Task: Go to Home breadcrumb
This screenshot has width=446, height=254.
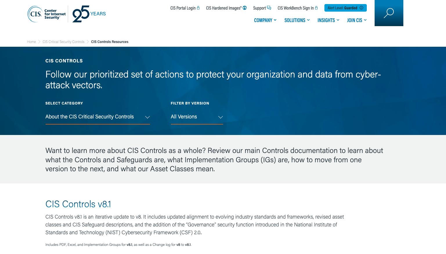Action: tap(31, 42)
